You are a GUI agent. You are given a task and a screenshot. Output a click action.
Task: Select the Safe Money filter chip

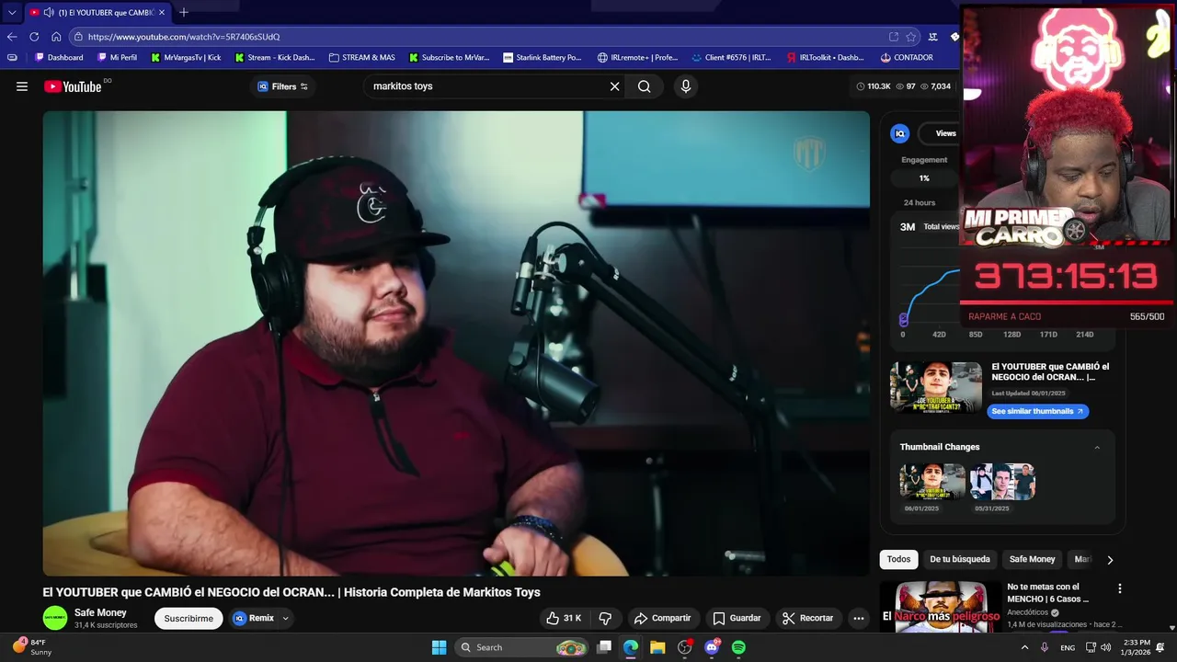pos(1032,559)
